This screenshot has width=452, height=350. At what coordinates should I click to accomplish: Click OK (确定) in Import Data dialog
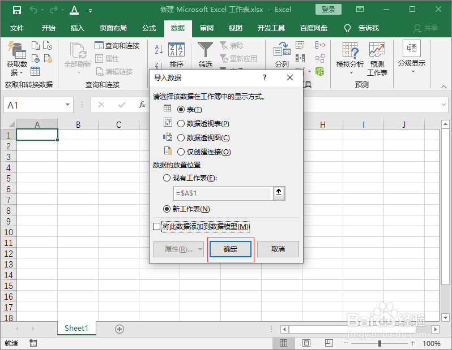[x=231, y=249]
